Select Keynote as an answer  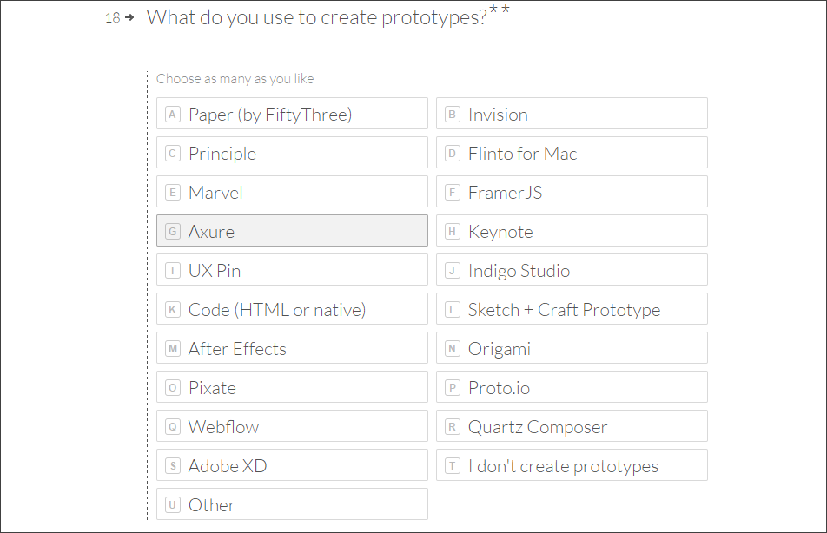[572, 231]
